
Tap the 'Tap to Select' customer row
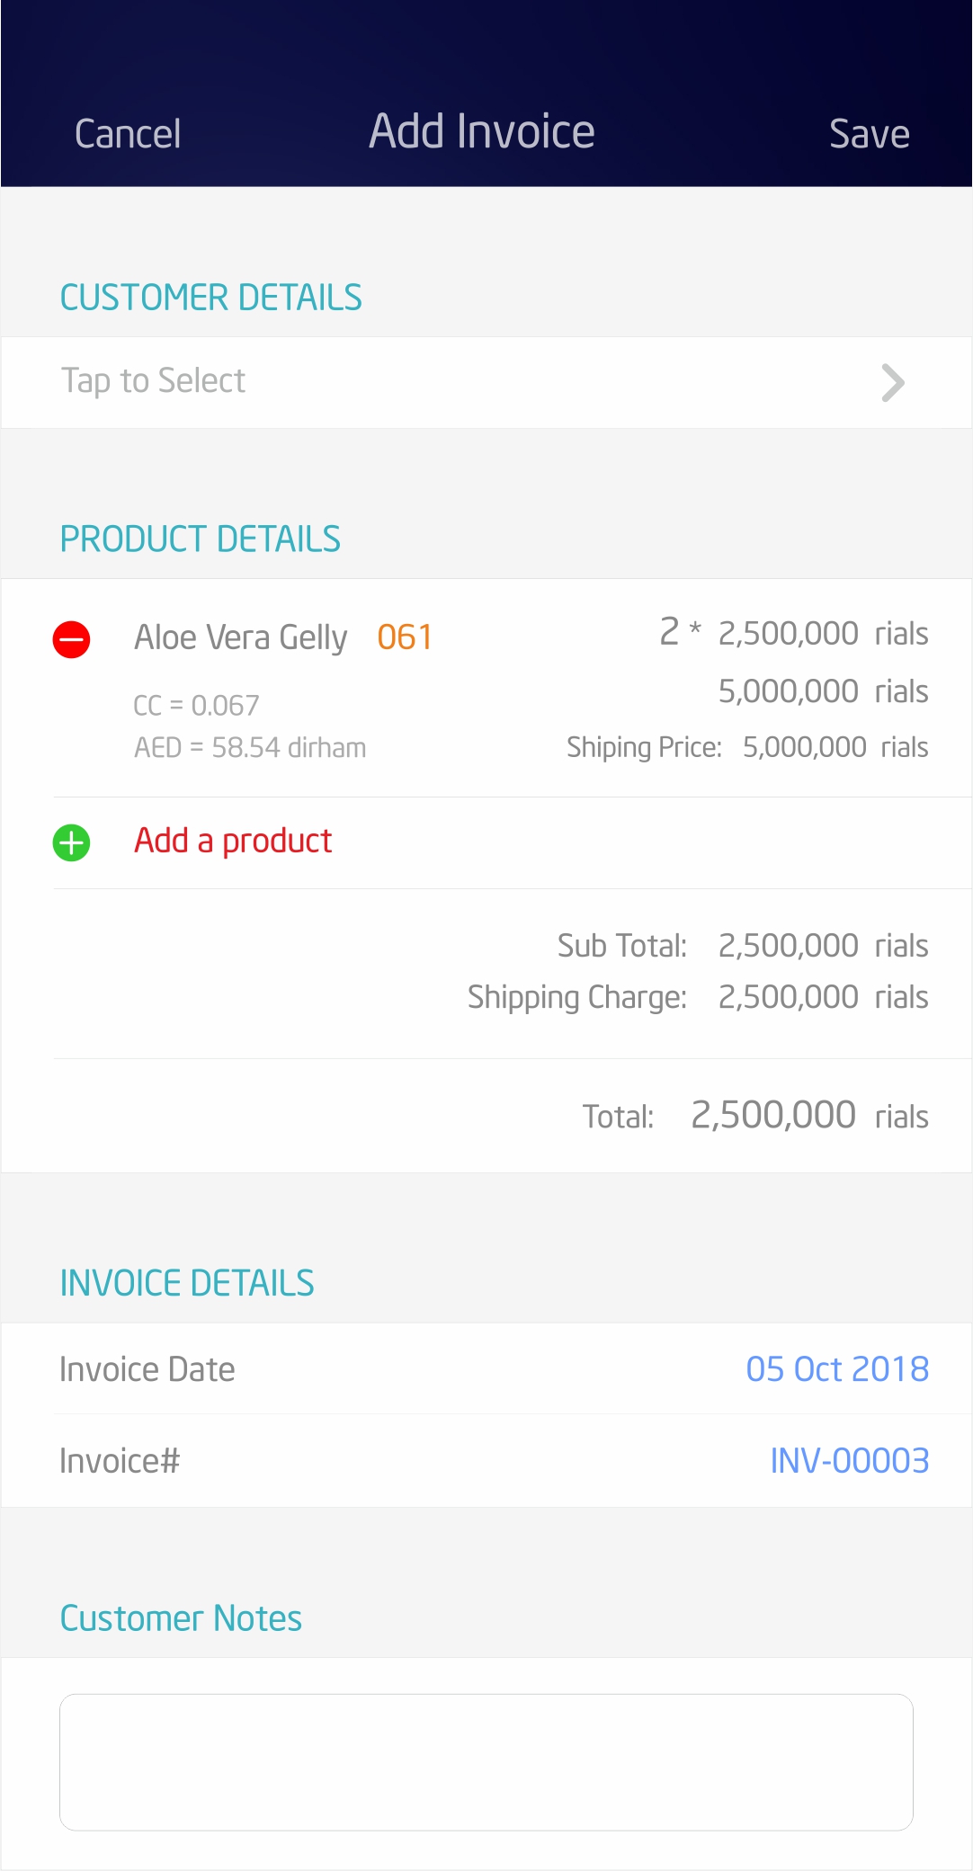pyautogui.click(x=486, y=382)
